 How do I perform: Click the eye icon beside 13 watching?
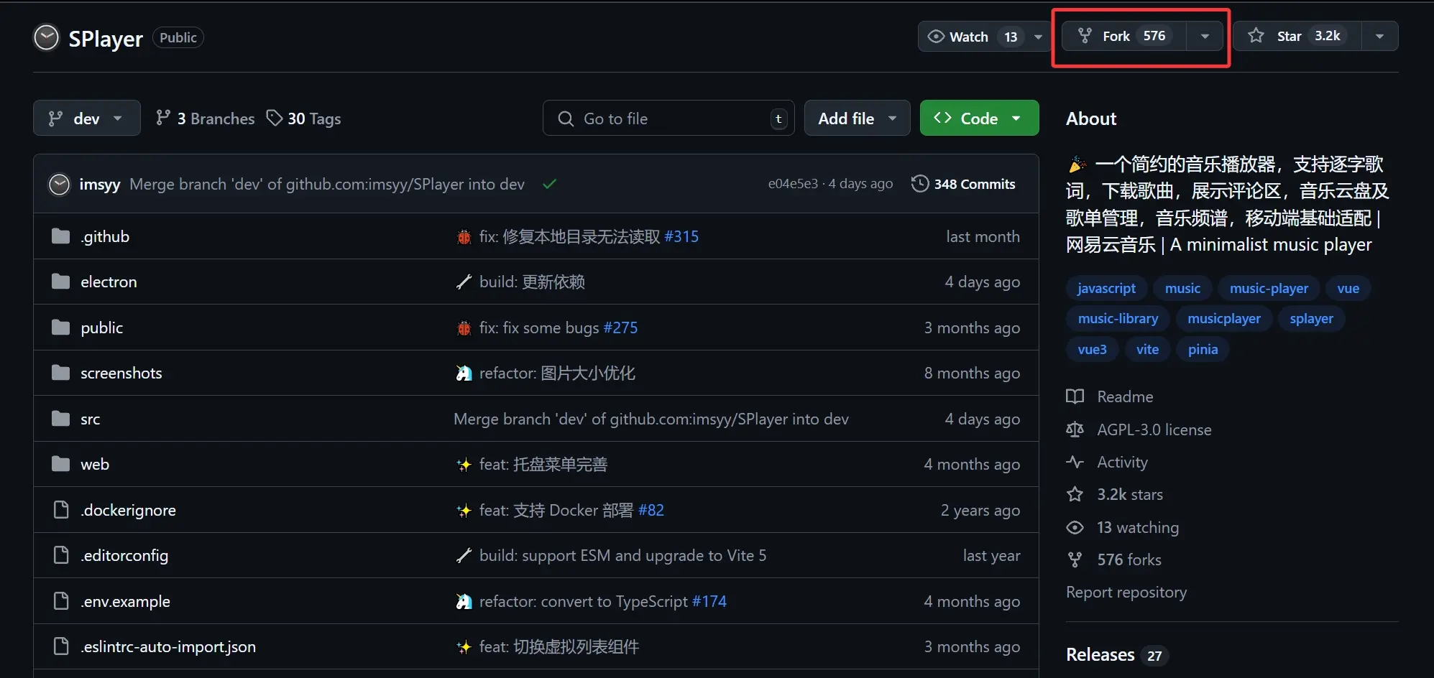click(x=1075, y=527)
